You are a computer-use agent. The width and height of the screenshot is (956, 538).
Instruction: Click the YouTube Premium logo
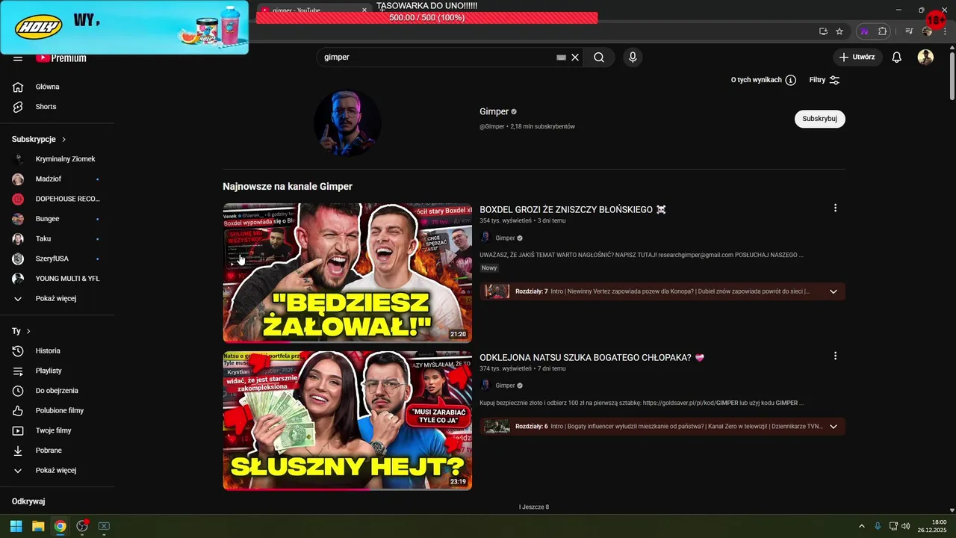click(x=61, y=58)
